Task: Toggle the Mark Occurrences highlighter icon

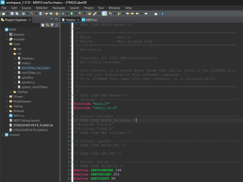Action: tap(105, 14)
